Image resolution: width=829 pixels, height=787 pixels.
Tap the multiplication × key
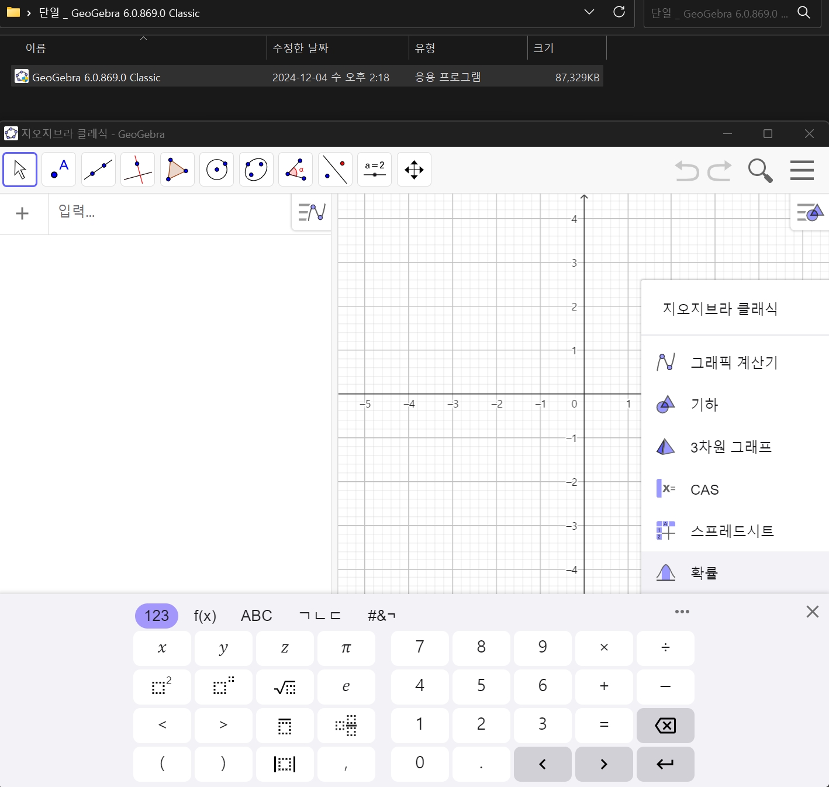(x=604, y=648)
